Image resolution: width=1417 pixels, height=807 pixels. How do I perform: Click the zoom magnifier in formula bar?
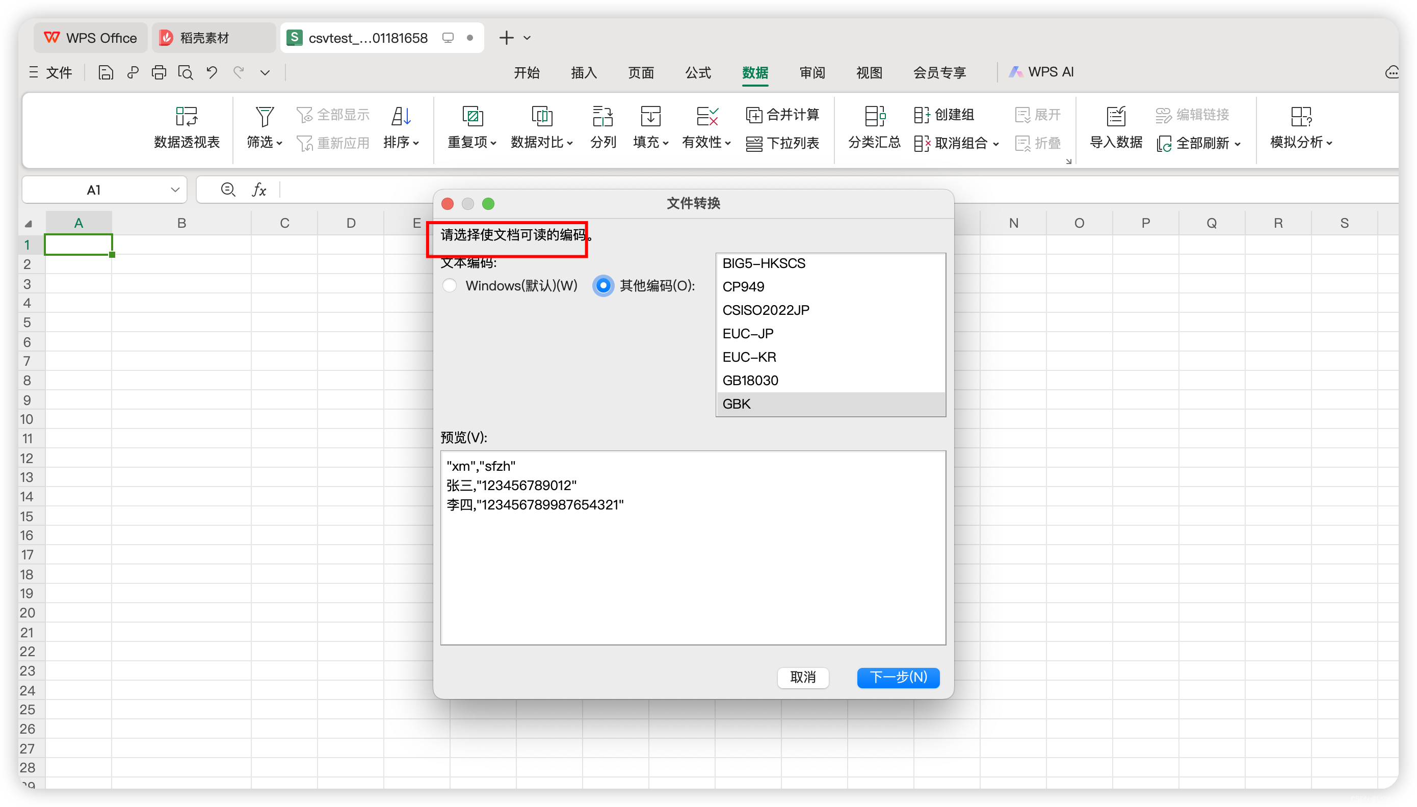[228, 190]
